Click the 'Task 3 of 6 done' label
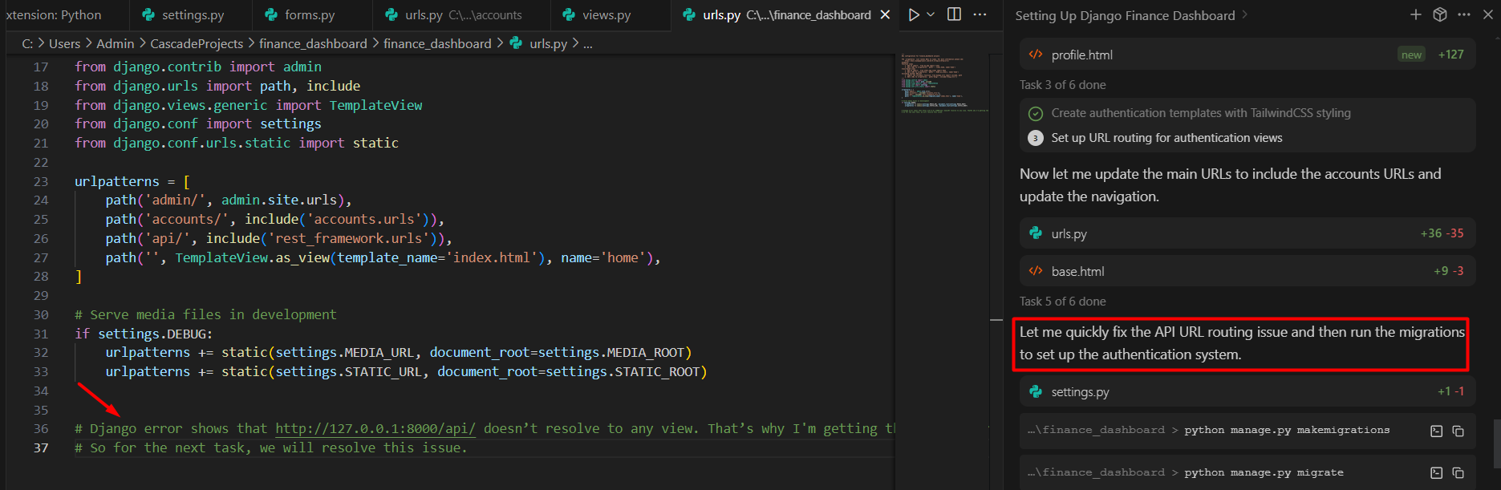 point(1062,85)
